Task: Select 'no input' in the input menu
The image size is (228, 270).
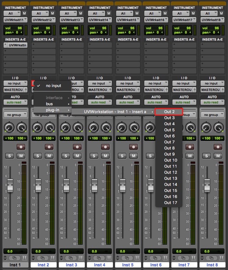Action: click(52, 86)
